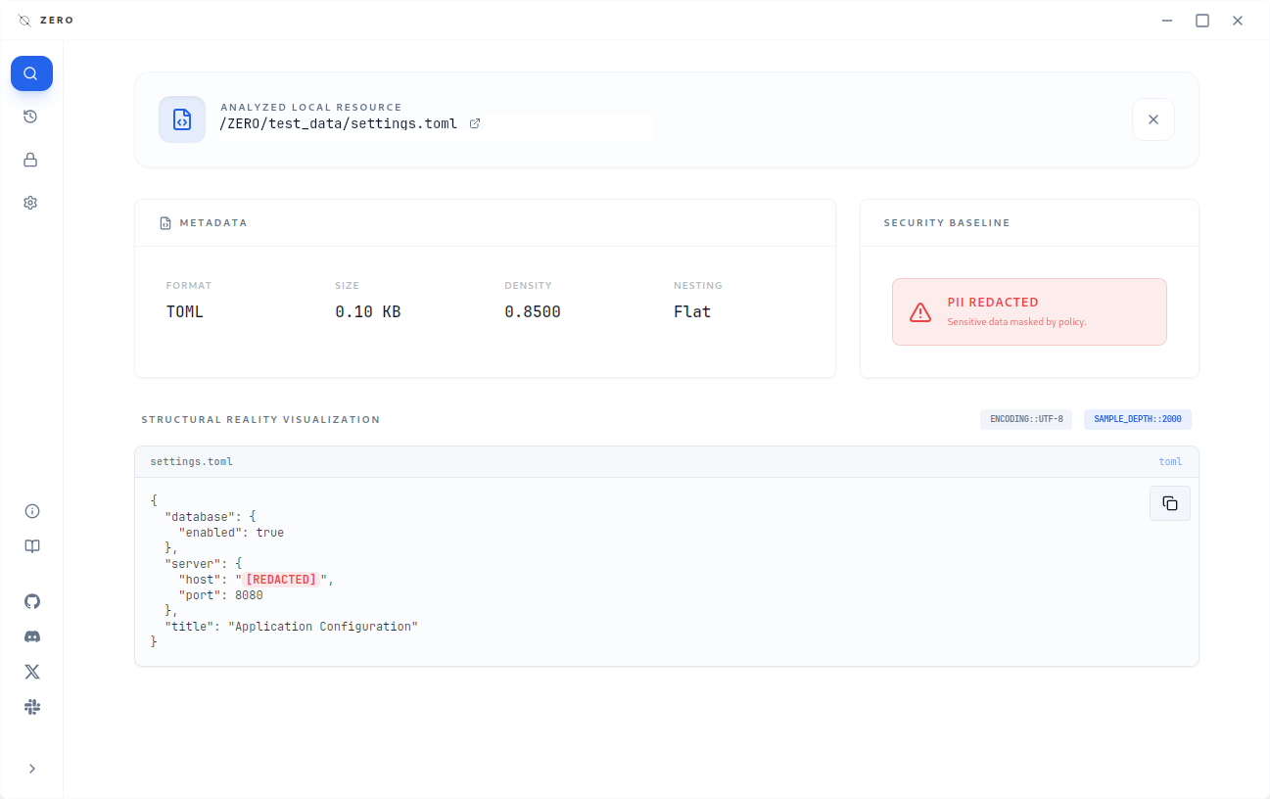
Task: Open the X (Twitter) icon link
Action: (x=32, y=672)
